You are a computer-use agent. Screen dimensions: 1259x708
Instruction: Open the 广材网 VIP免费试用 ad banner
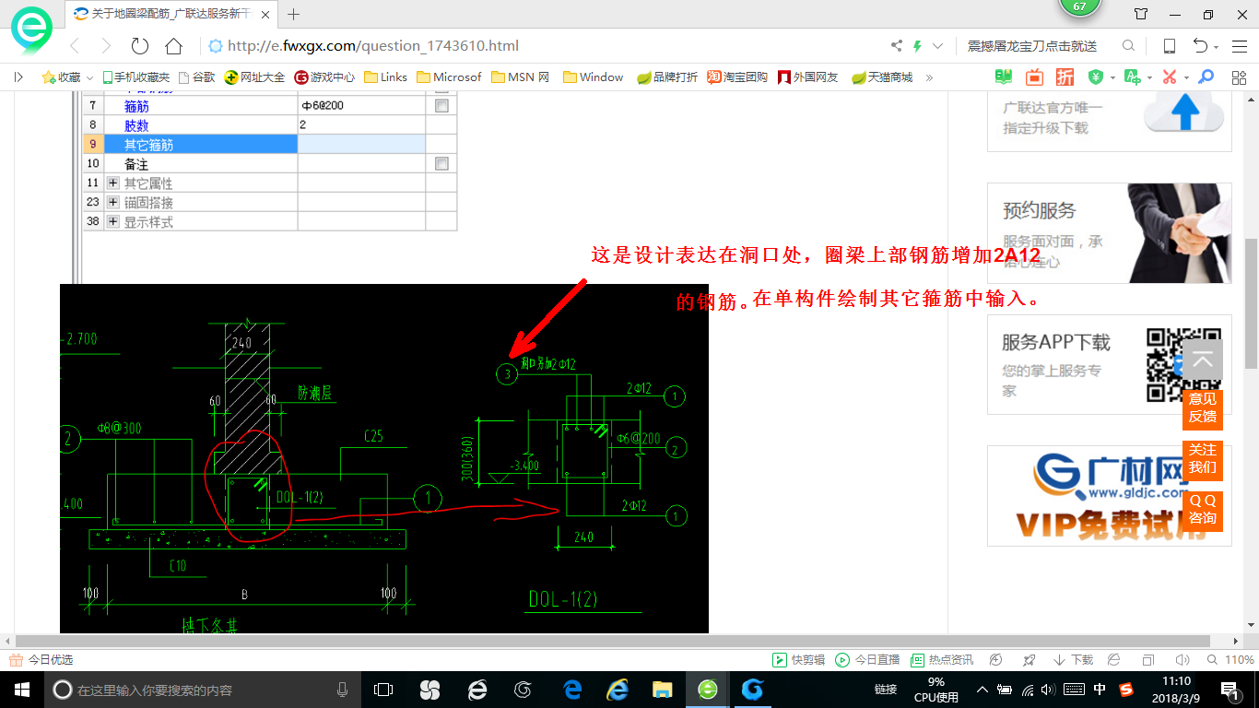click(x=1110, y=496)
